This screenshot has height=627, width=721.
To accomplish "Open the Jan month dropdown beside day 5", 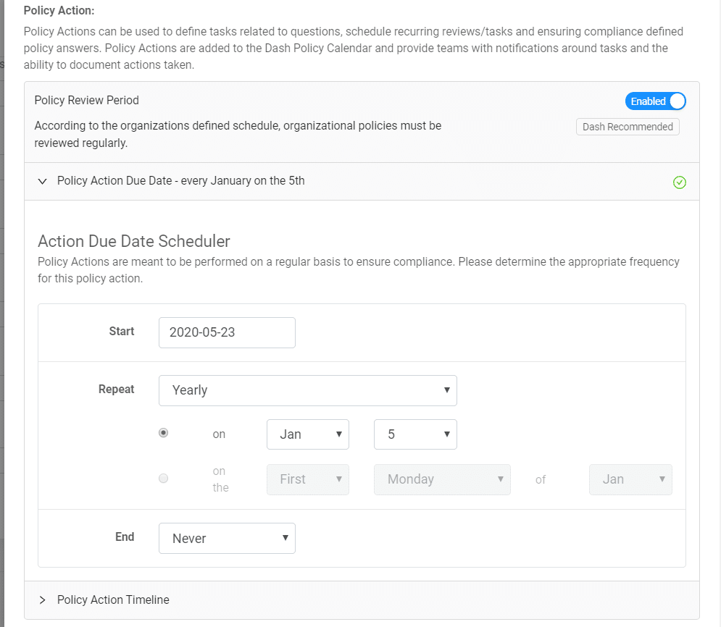I will pos(308,434).
